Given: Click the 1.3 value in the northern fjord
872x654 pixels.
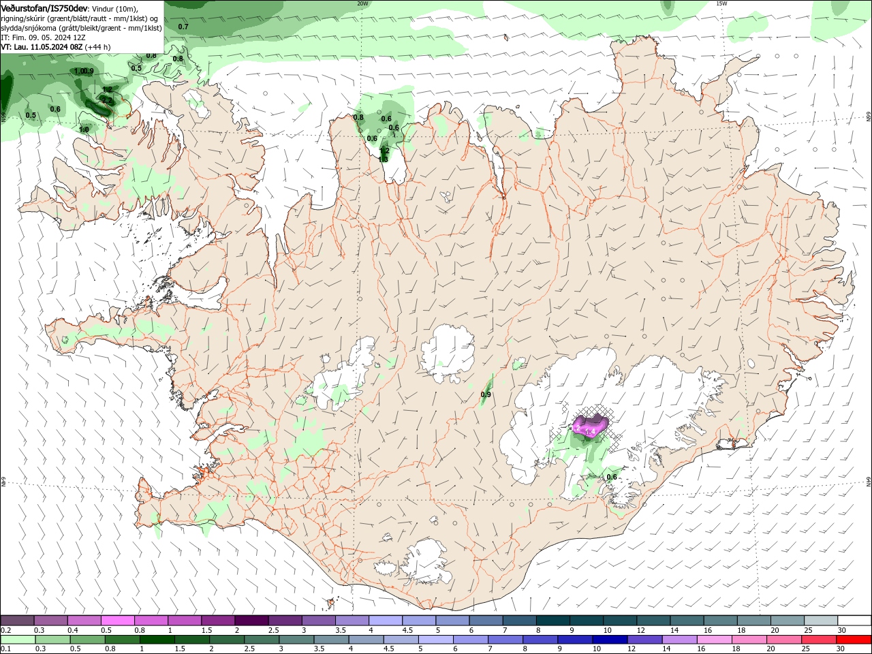Looking at the screenshot, I should tap(383, 159).
